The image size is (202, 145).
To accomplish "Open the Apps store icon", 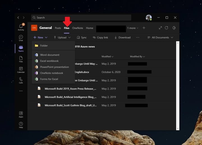I will click(x=21, y=114).
